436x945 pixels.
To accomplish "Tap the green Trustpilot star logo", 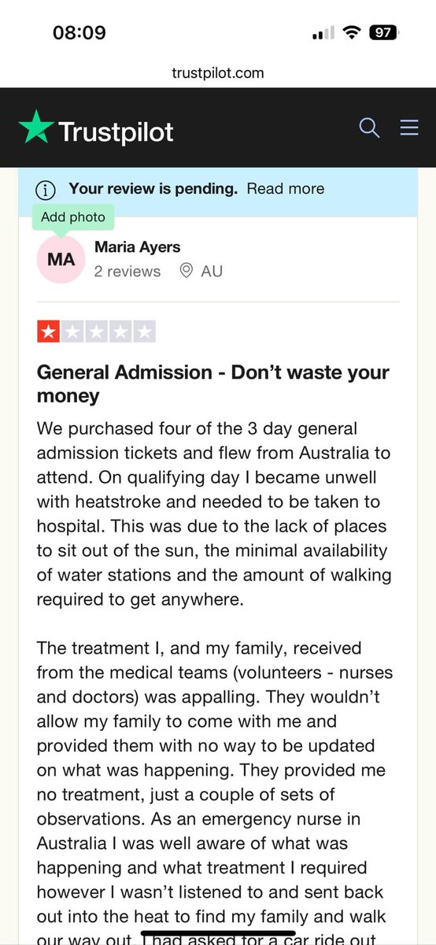I will [x=36, y=128].
